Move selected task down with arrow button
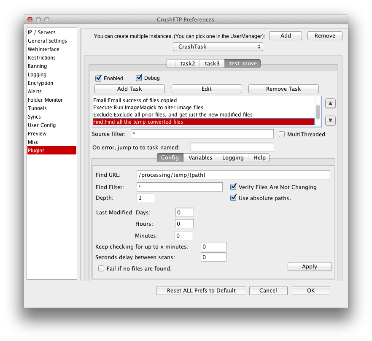The height and width of the screenshot is (341, 372). (x=330, y=120)
